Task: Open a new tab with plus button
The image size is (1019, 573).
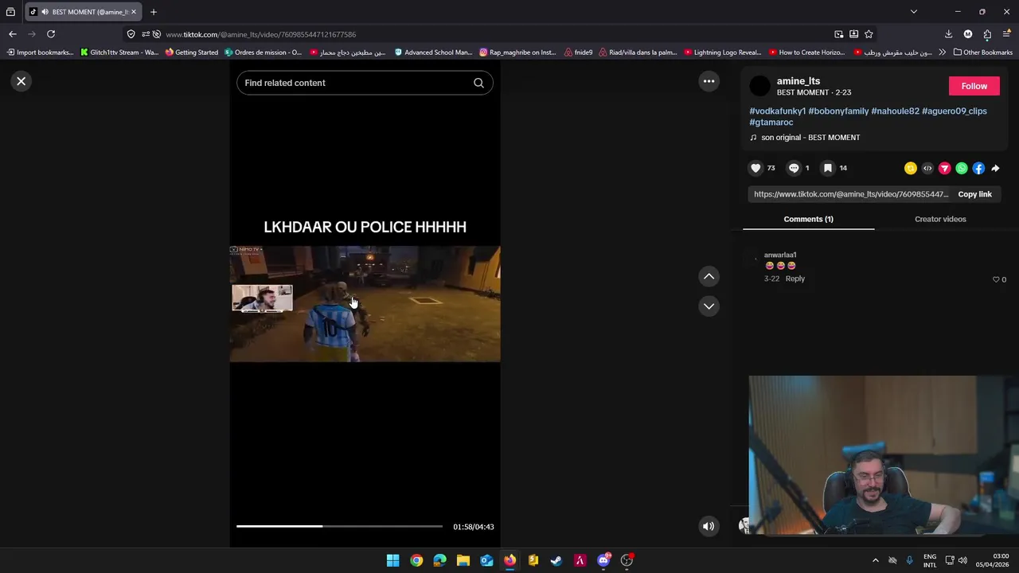Action: click(x=154, y=12)
